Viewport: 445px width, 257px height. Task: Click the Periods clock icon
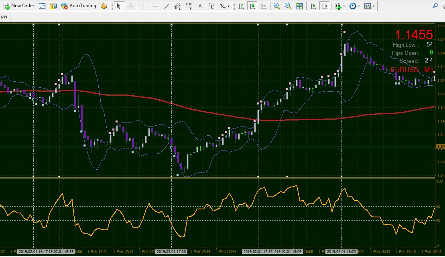[353, 6]
